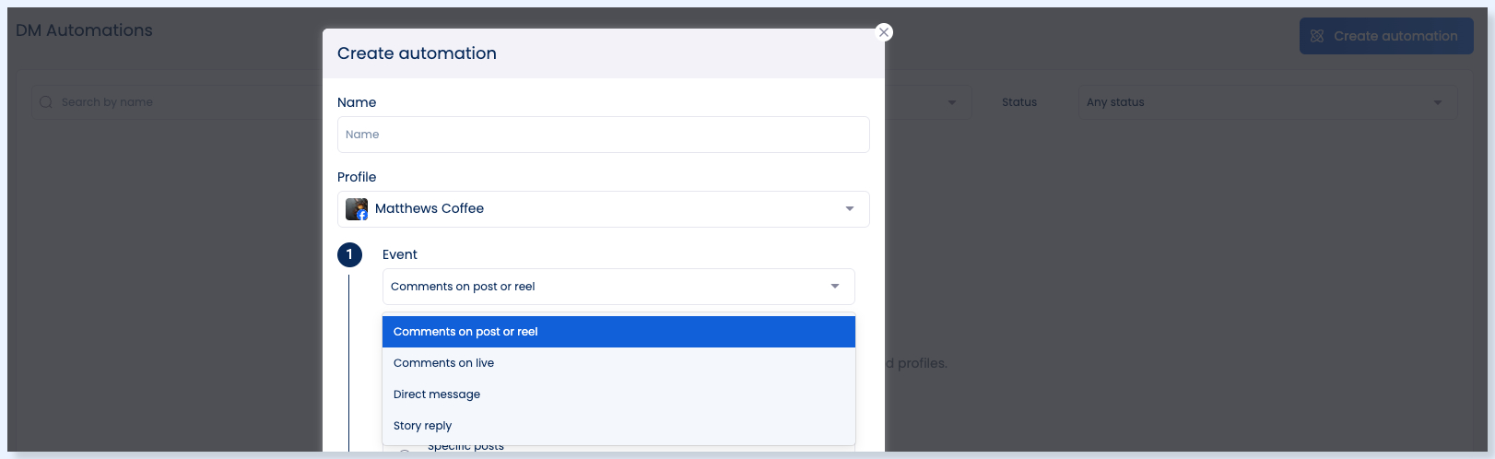Click the Matthews Coffee profile avatar

pos(357,209)
